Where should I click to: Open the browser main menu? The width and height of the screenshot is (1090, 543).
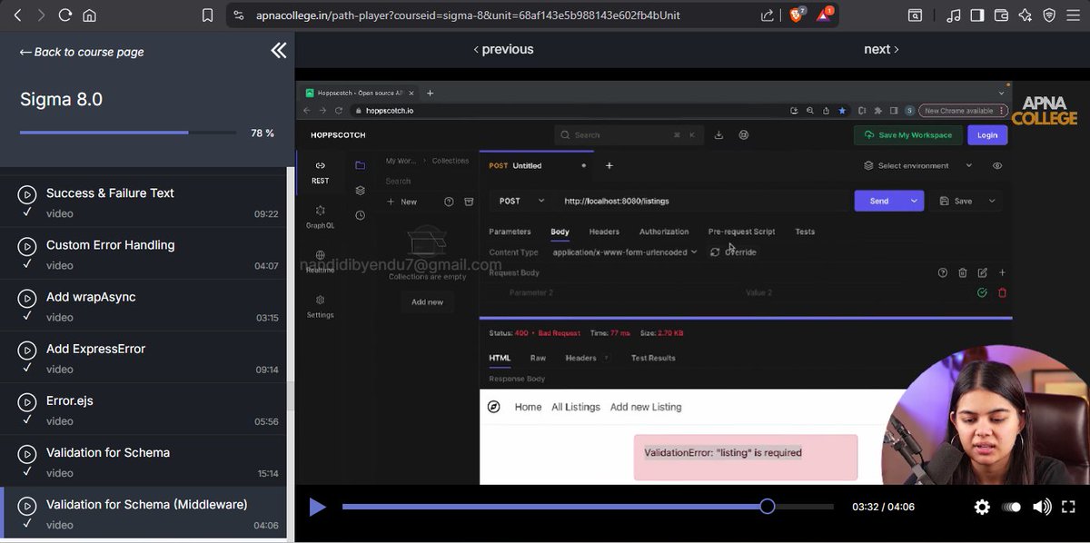pyautogui.click(x=1073, y=15)
